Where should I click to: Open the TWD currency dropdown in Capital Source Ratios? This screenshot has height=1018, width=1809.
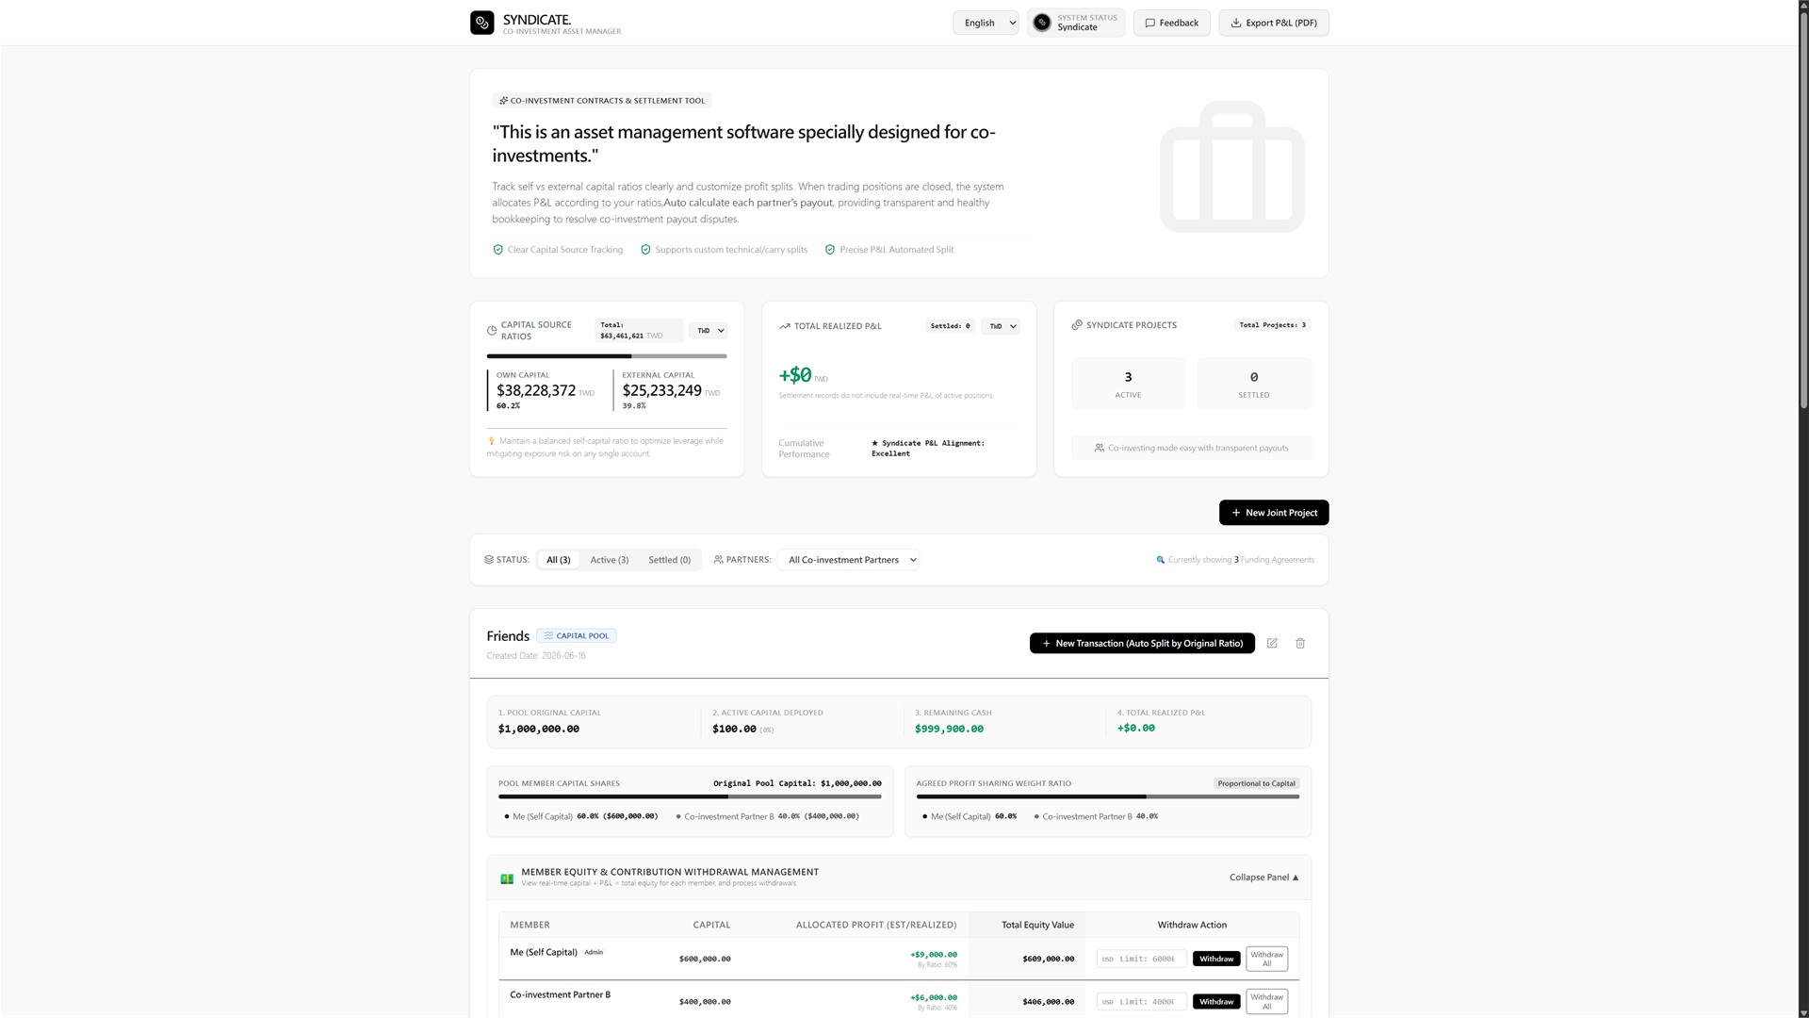click(709, 331)
